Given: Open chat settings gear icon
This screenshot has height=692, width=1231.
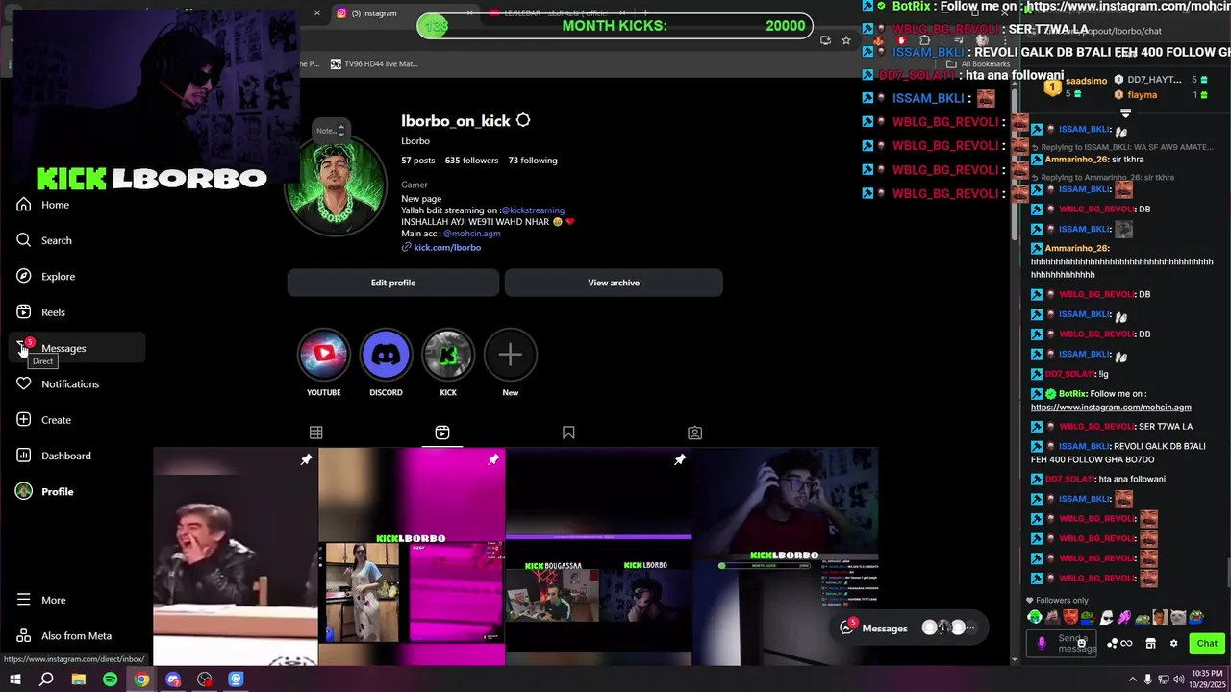Looking at the screenshot, I should (x=1173, y=643).
